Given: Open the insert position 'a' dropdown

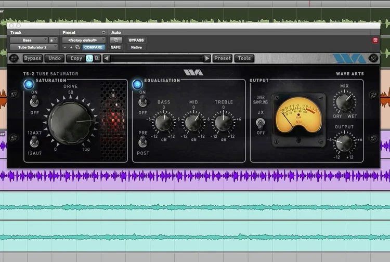Looking at the screenshot, I should click(53, 40).
